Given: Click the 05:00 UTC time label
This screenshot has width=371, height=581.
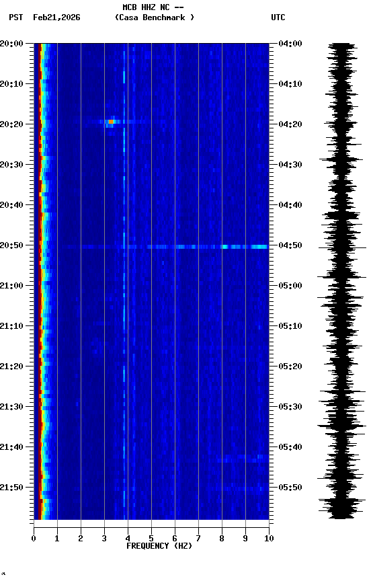Looking at the screenshot, I should point(290,286).
